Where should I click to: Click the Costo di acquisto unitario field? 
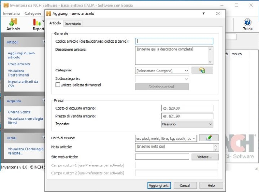click(x=187, y=108)
